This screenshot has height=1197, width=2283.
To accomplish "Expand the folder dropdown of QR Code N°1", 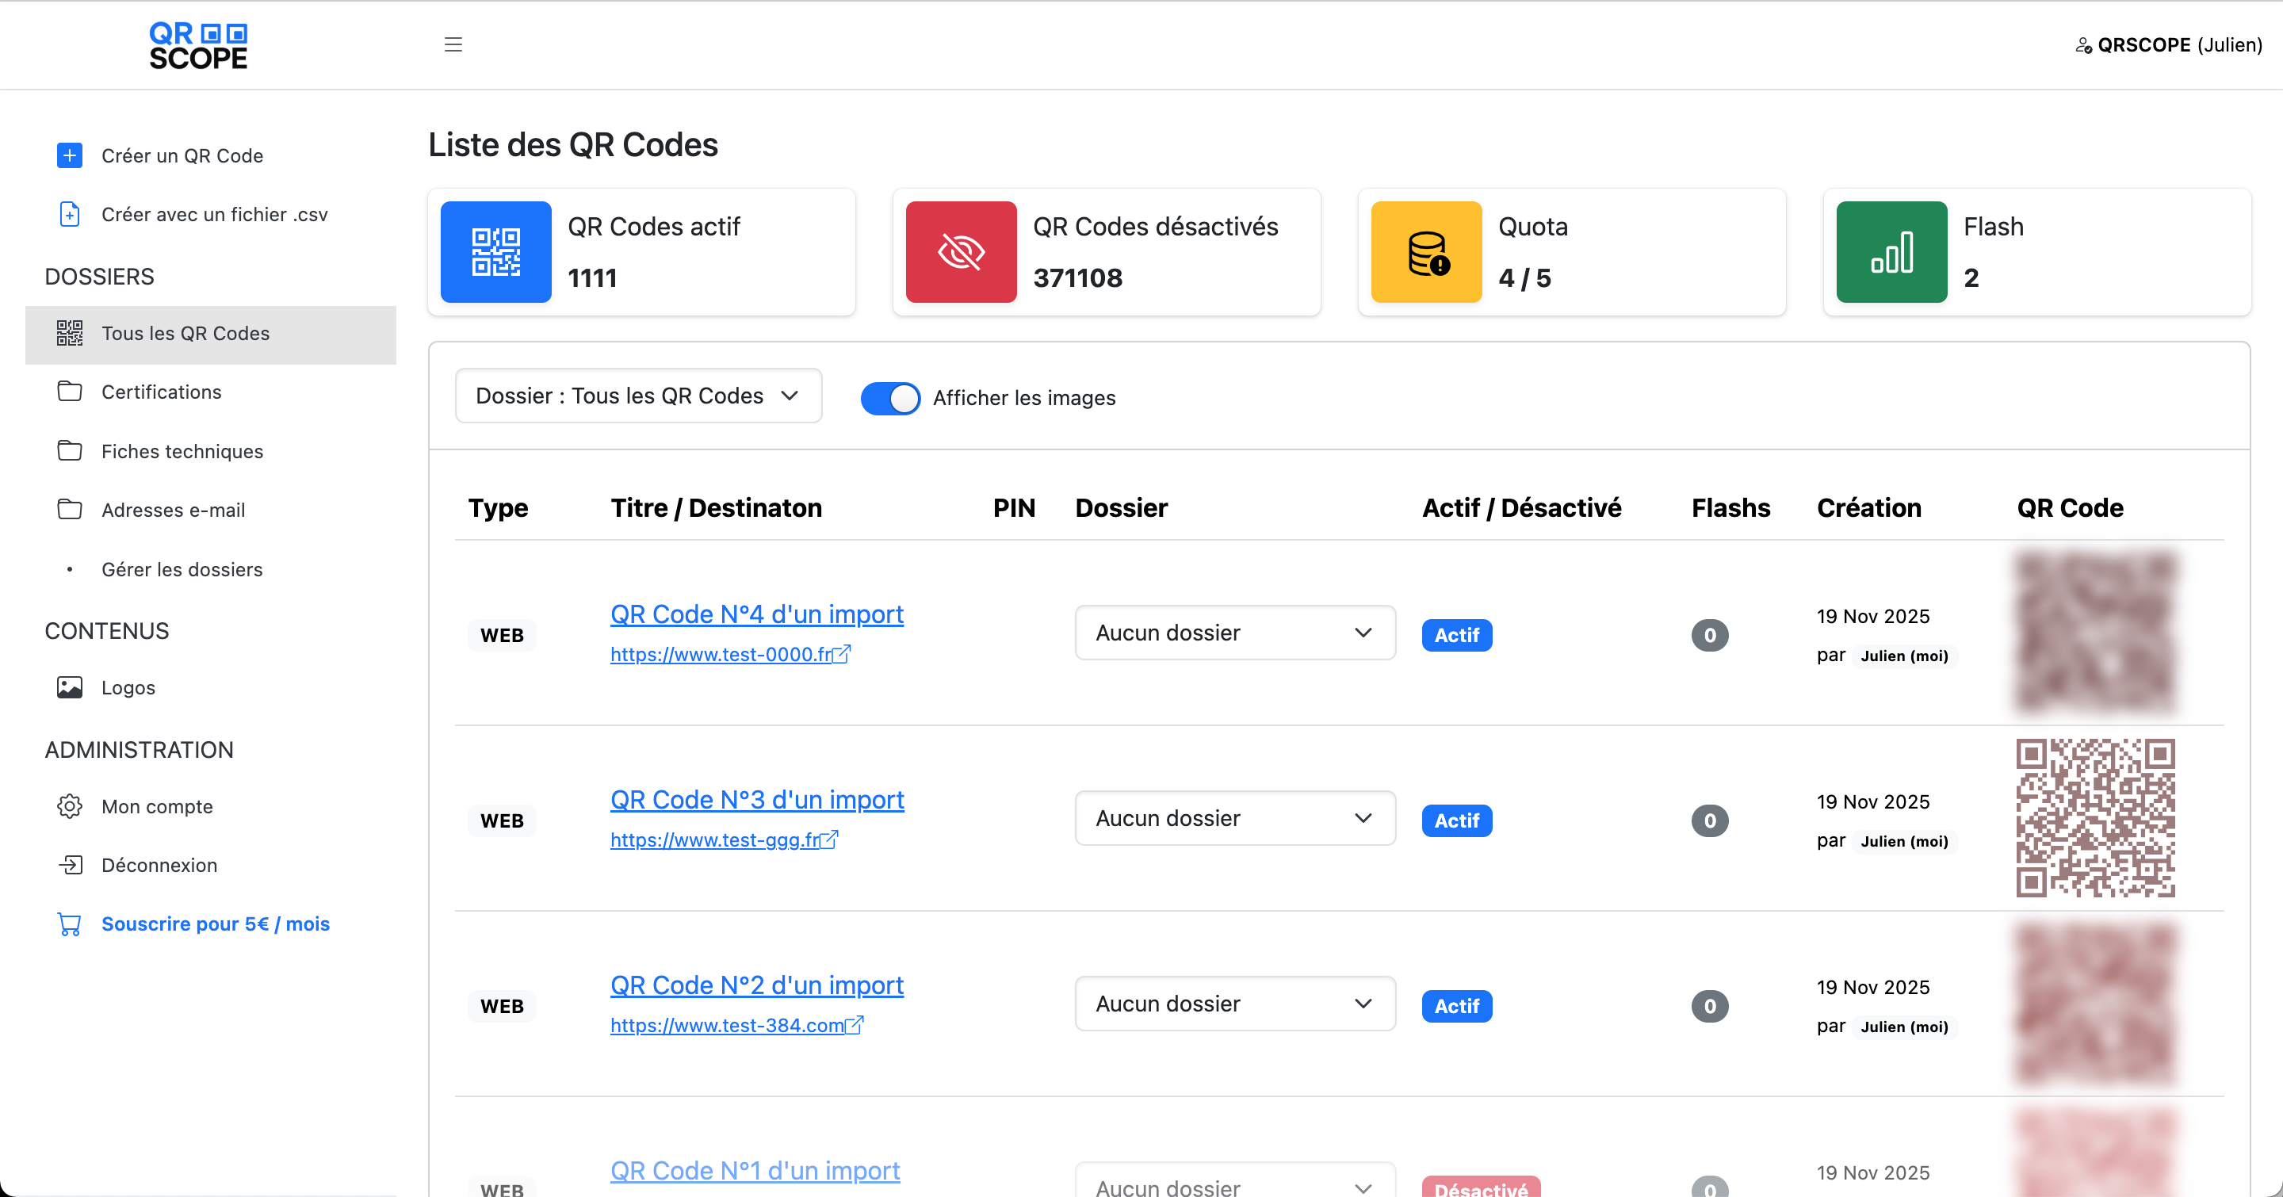I will (x=1233, y=1187).
